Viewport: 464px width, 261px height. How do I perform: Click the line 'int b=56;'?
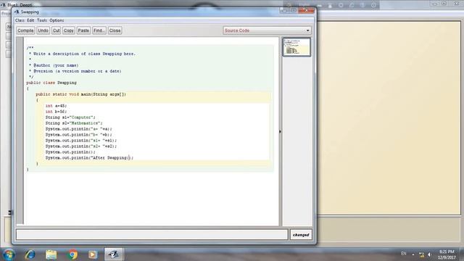tap(57, 112)
